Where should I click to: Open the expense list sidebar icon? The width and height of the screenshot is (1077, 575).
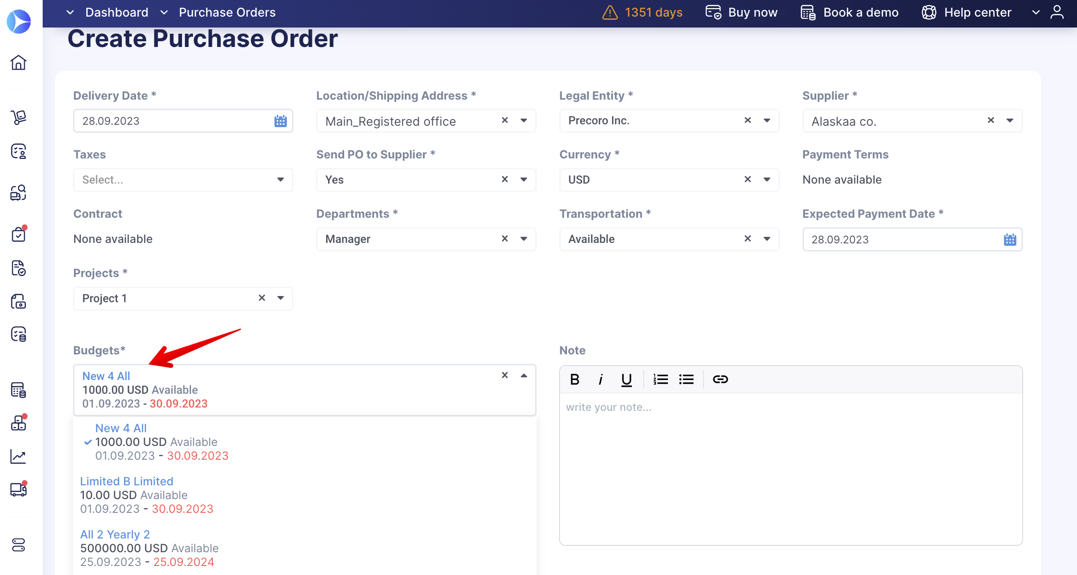pos(18,334)
